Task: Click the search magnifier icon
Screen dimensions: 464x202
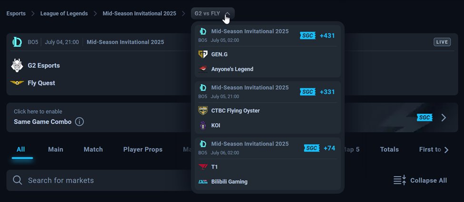Action: (x=18, y=180)
